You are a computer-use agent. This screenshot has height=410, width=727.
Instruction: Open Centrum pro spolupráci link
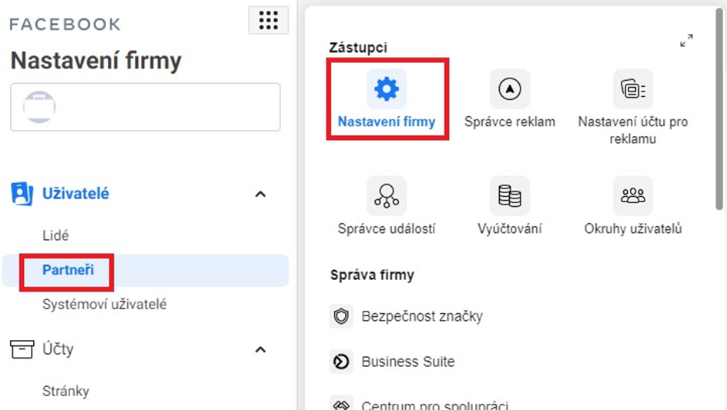[435, 405]
